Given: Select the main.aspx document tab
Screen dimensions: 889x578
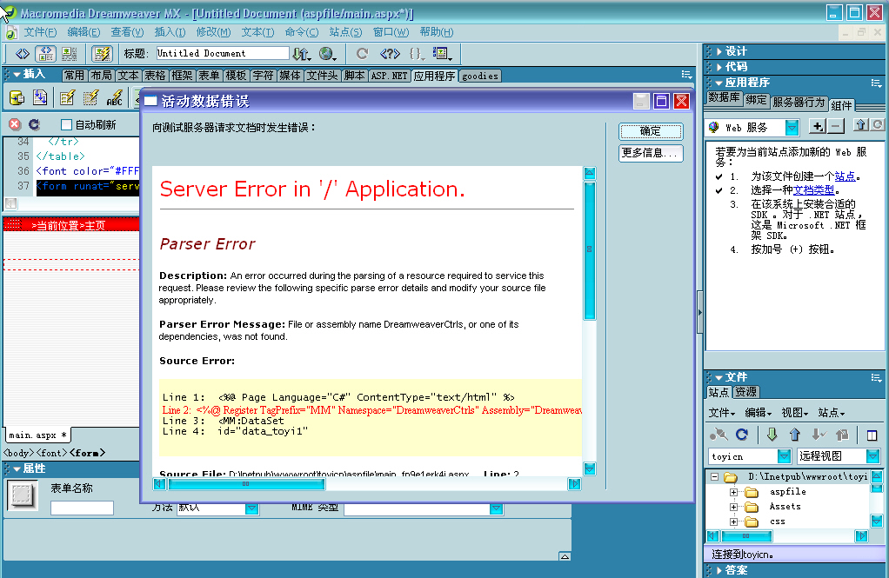Looking at the screenshot, I should click(37, 435).
